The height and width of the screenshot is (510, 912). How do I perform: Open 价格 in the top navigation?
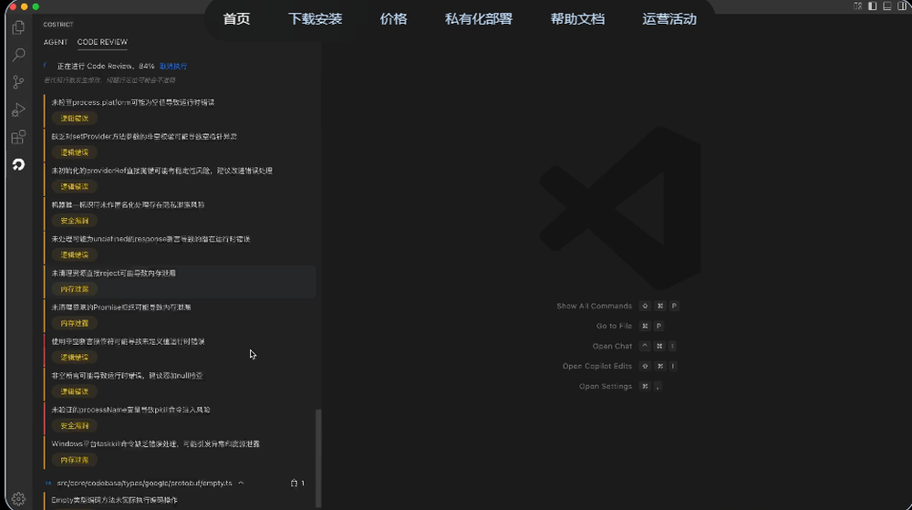[393, 18]
